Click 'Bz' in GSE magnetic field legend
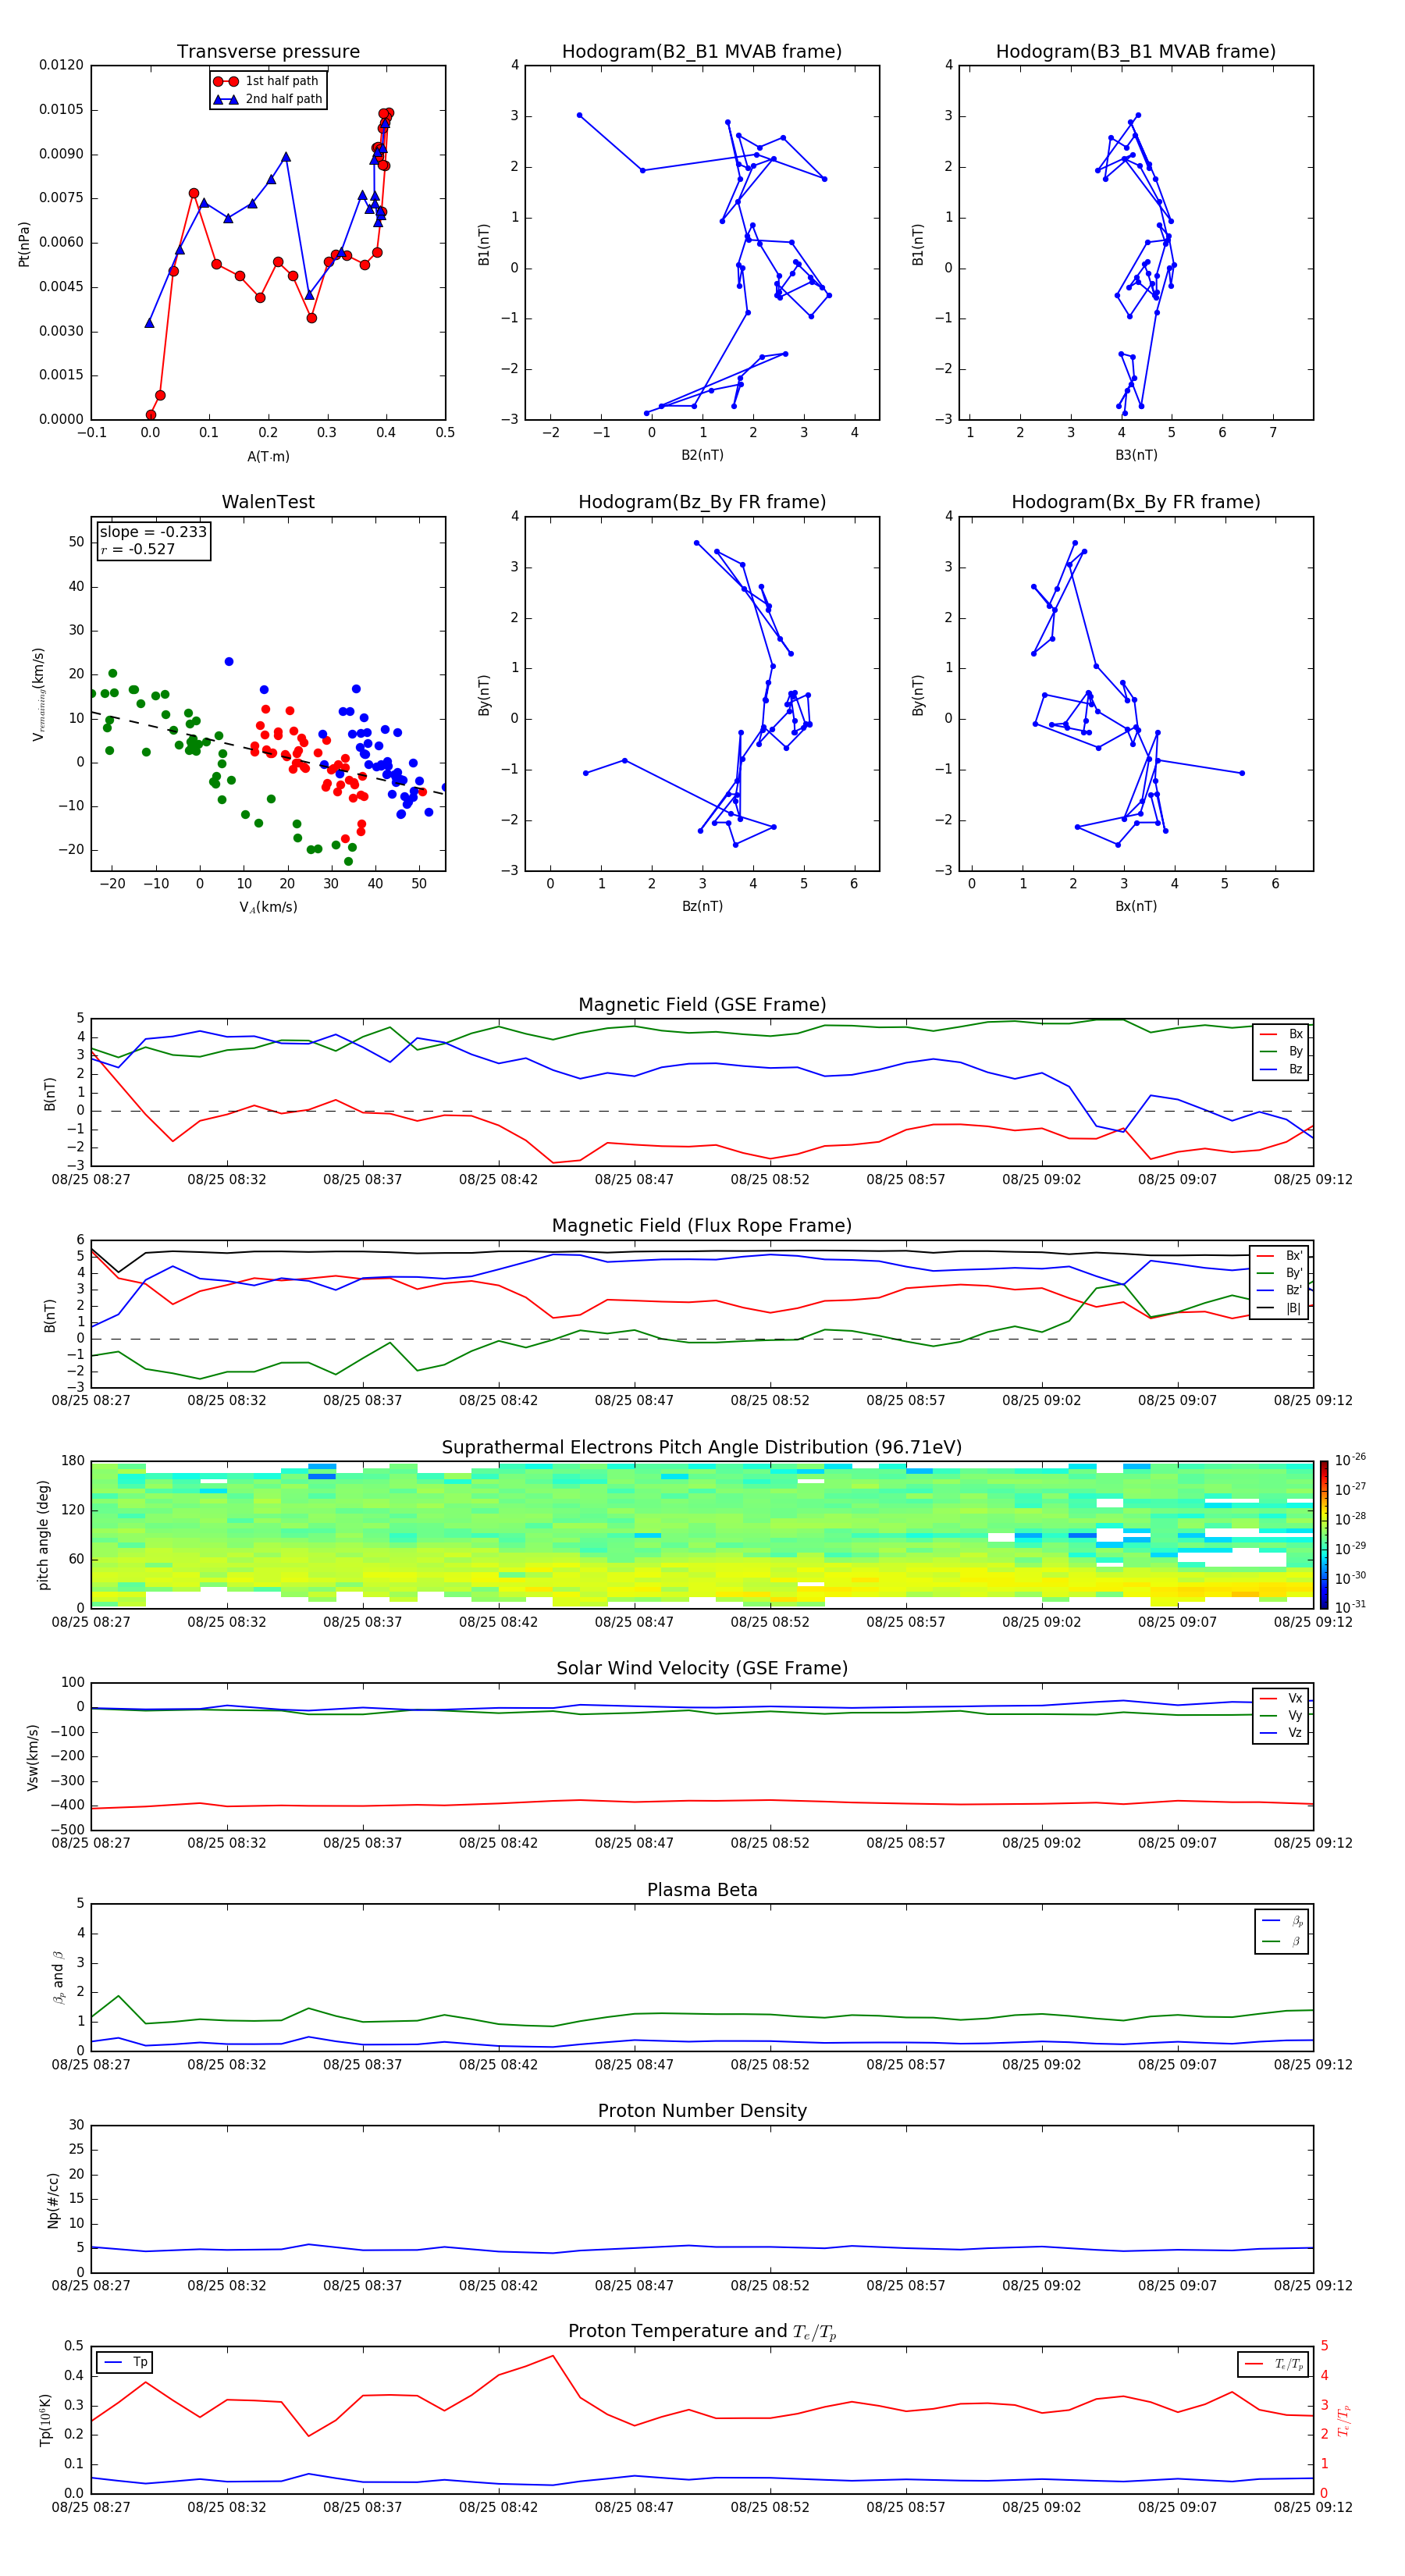1405x2576 pixels. [x=1281, y=1069]
